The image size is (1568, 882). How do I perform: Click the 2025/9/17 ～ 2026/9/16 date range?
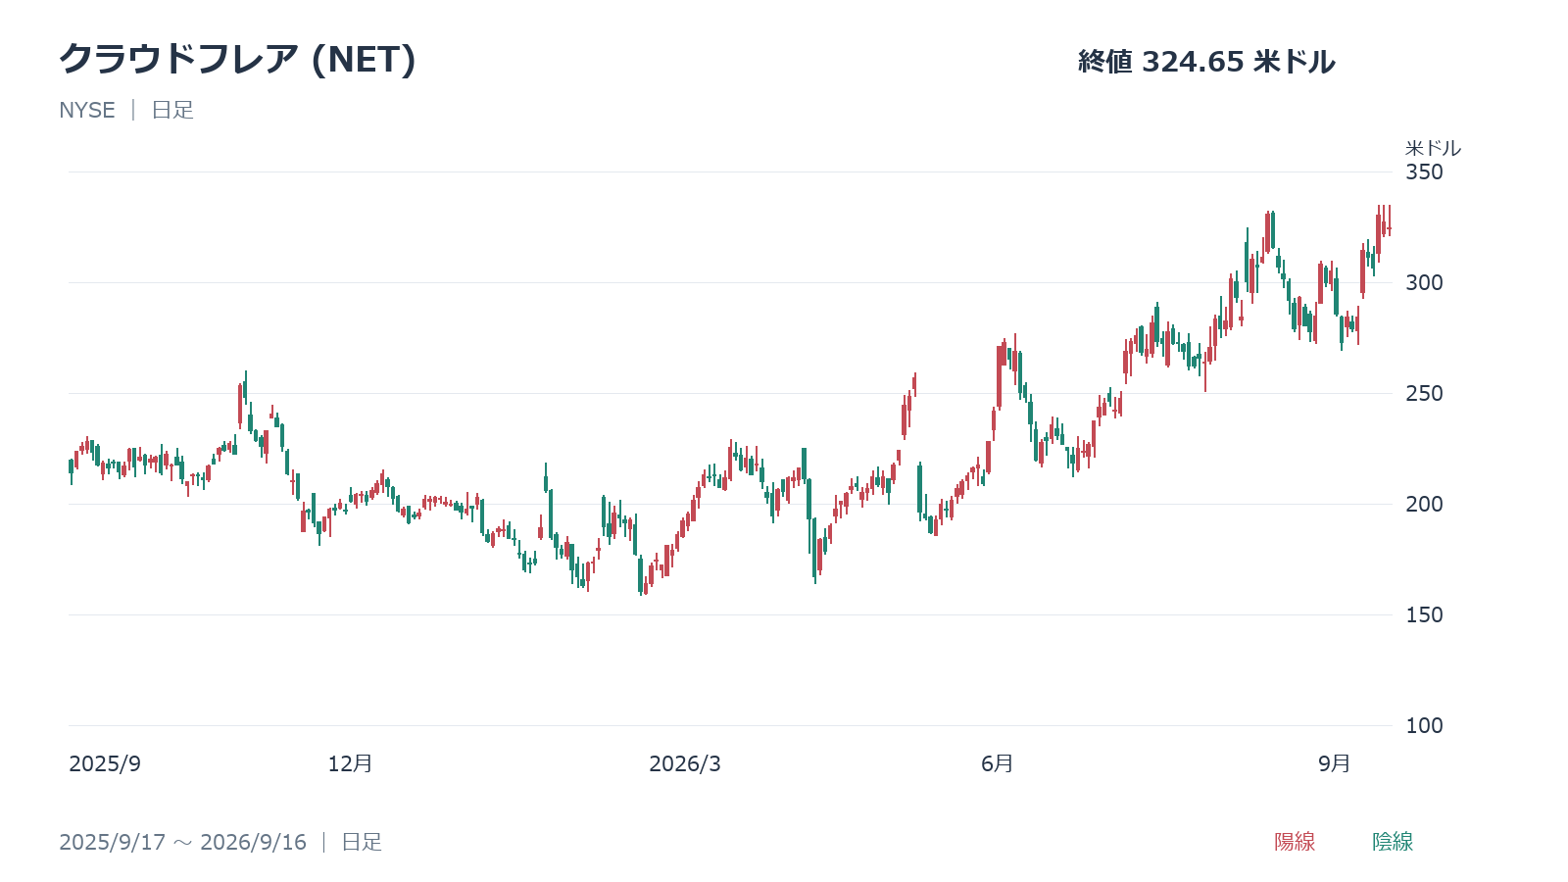pos(182,842)
